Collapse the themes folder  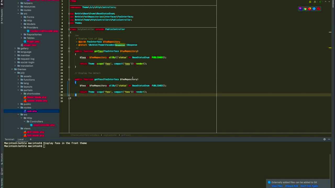pos(12,69)
